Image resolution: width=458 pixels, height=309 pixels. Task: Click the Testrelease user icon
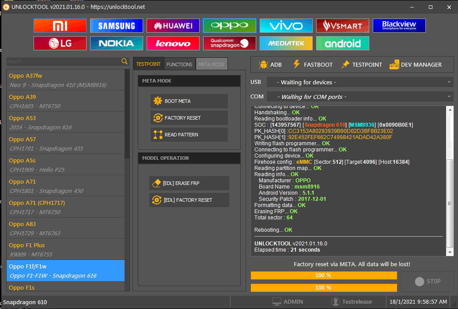click(336, 301)
